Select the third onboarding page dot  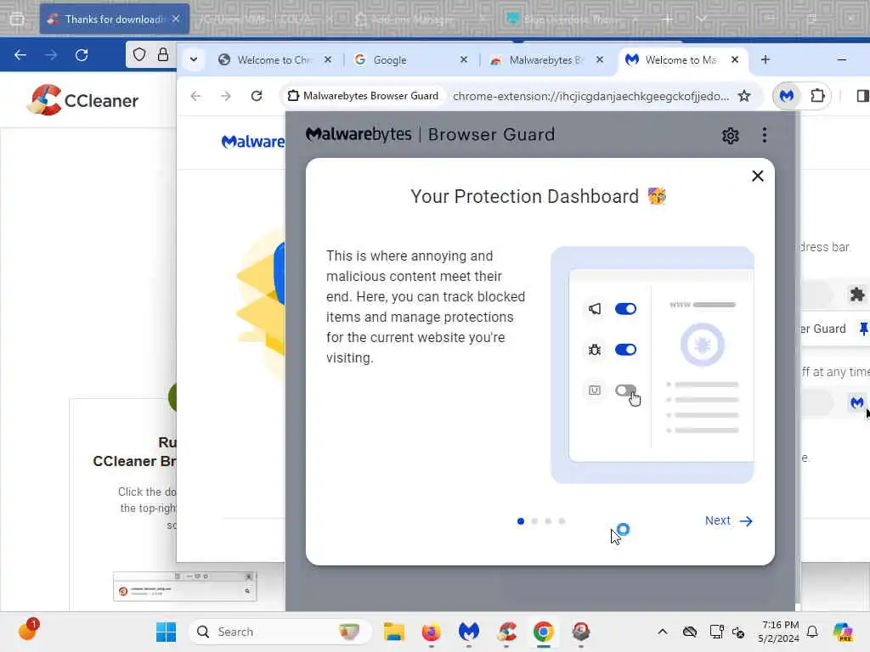pyautogui.click(x=548, y=521)
